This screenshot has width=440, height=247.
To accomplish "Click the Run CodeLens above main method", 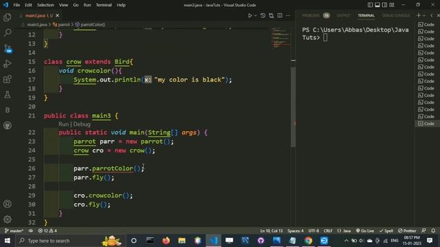I will pos(63,124).
